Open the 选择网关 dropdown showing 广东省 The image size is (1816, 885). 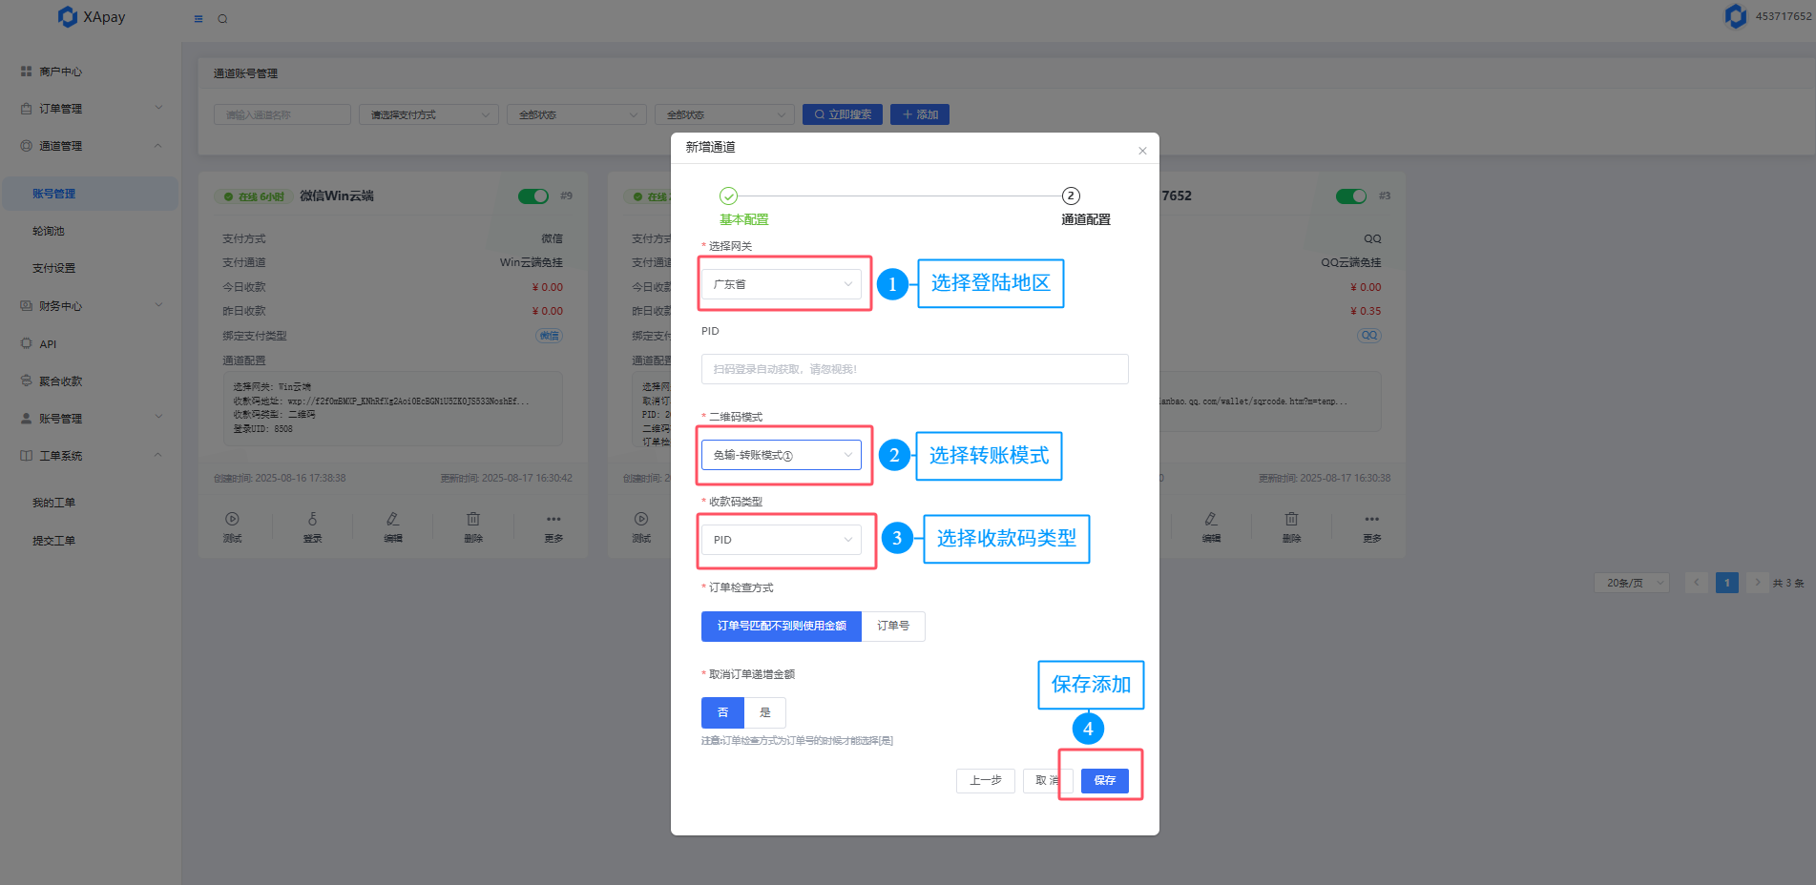(x=781, y=284)
